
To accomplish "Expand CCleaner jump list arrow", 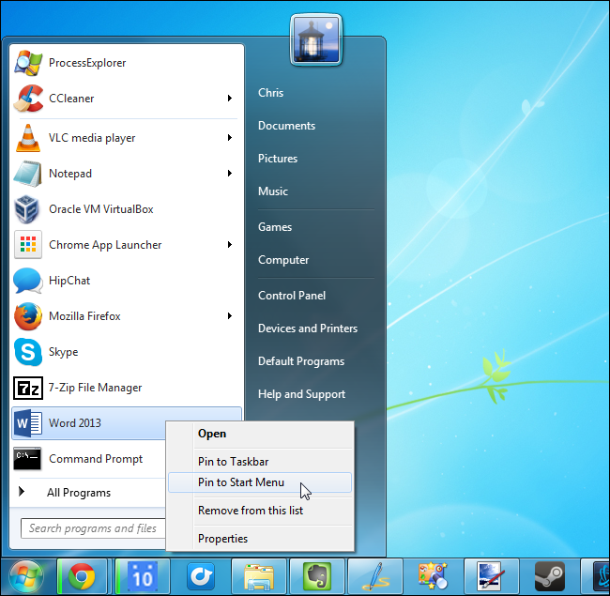I will [230, 98].
